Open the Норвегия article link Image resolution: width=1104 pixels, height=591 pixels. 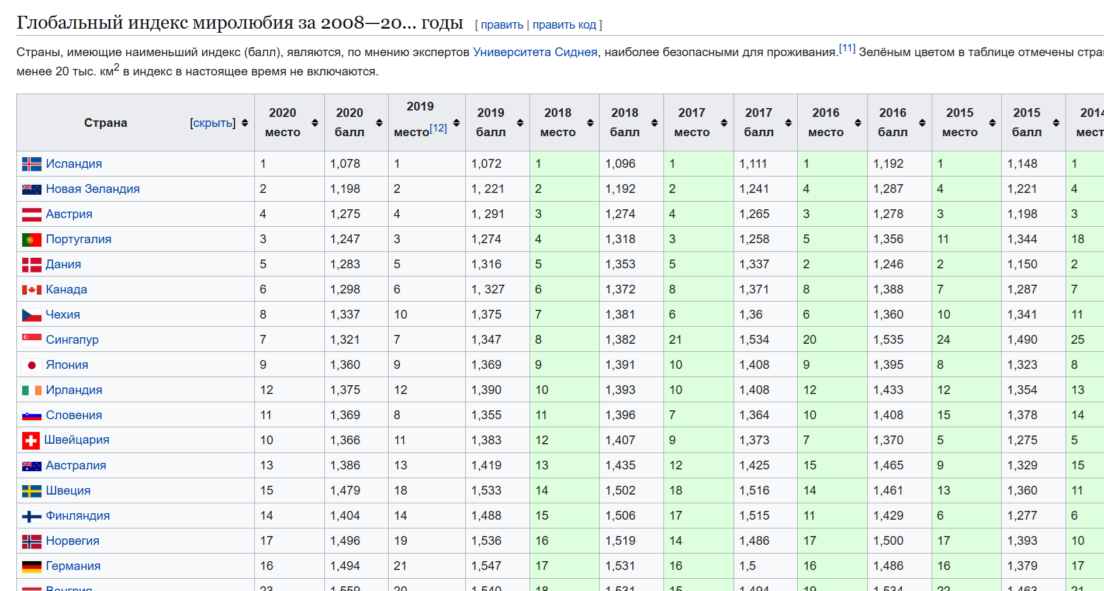72,541
